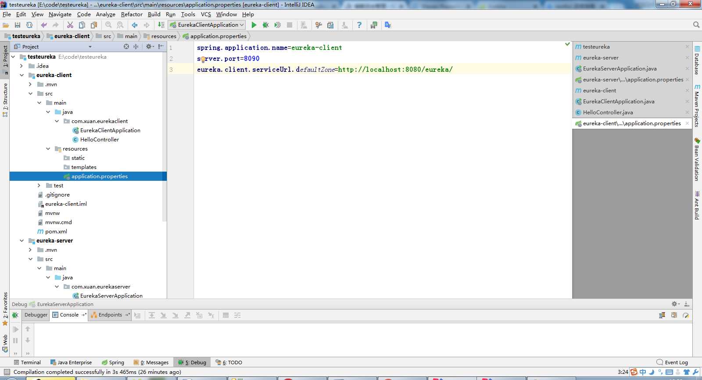Screen dimensions: 702x380
Task: Toggle the Bean Validation side tool window
Action: 697,159
